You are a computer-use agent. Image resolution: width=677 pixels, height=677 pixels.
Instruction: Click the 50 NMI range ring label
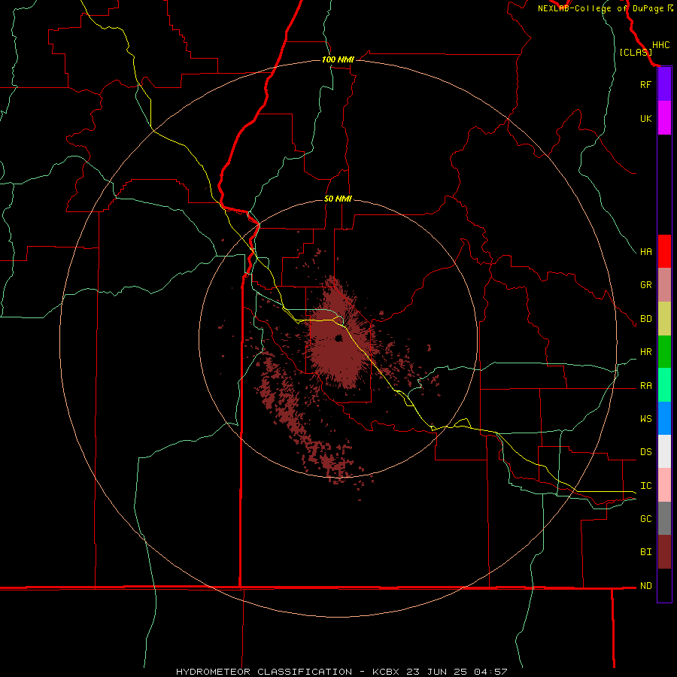[338, 199]
